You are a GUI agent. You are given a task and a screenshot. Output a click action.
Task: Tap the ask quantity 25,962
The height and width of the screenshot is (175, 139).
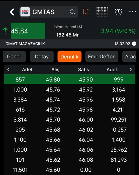[119, 150]
